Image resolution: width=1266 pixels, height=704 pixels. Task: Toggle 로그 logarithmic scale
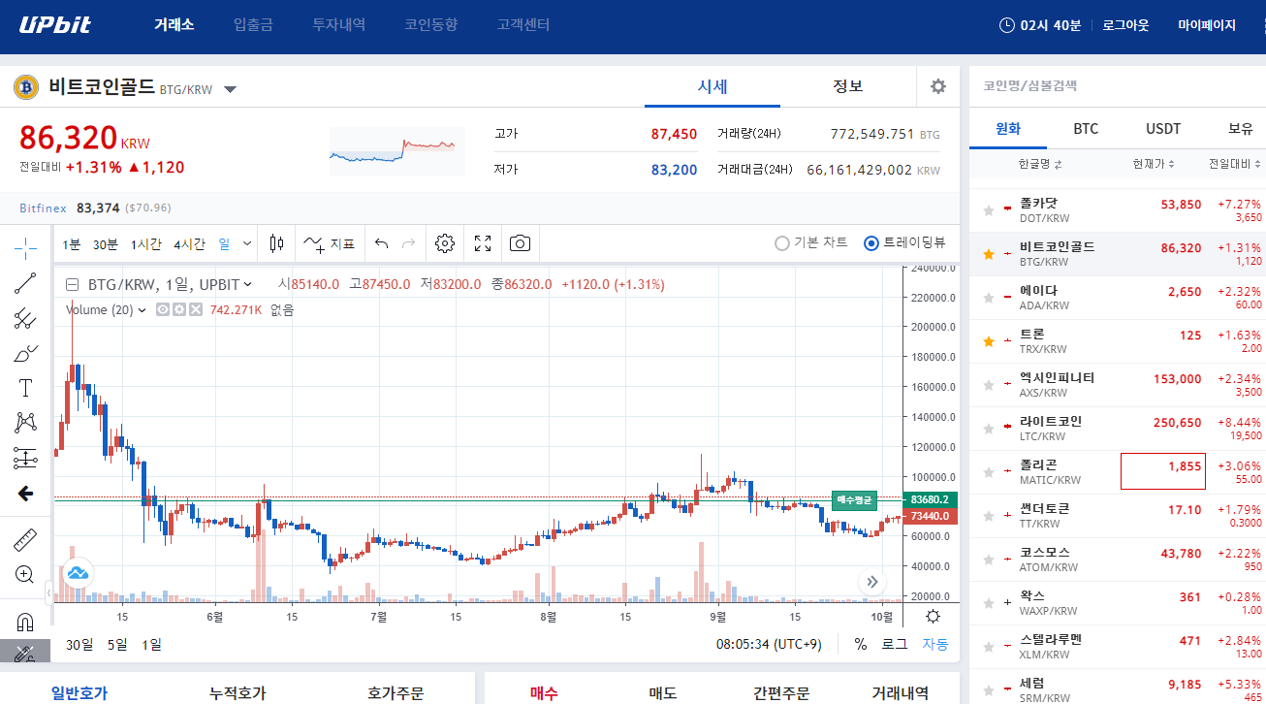tap(894, 644)
